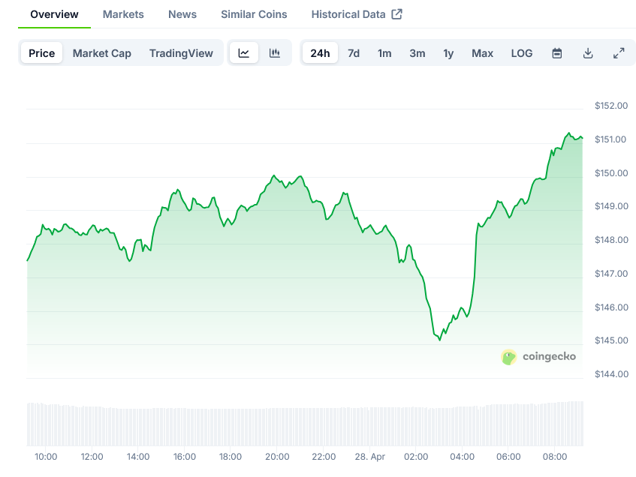636x477 pixels.
Task: Click the $144.00 price axis label
Action: click(611, 374)
